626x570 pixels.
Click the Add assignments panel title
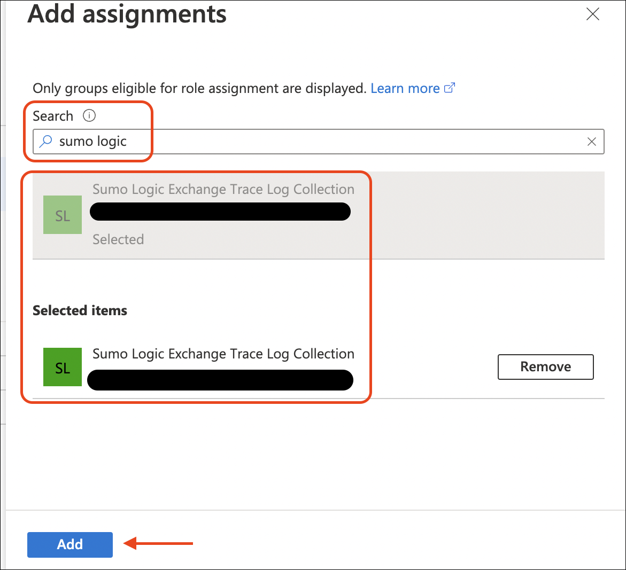(x=127, y=14)
